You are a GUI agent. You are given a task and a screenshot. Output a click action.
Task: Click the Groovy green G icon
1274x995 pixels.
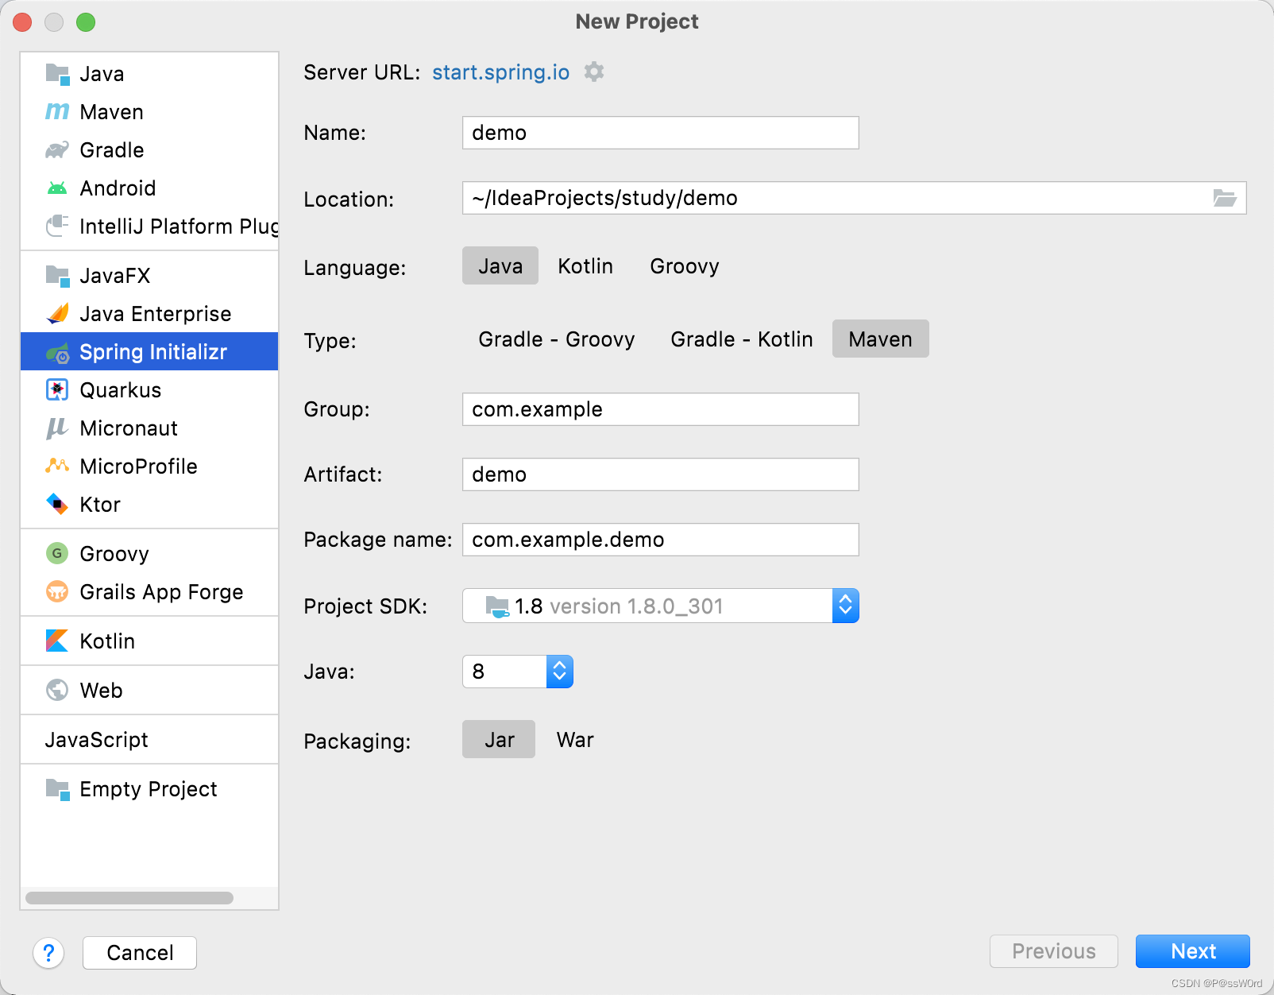57,554
